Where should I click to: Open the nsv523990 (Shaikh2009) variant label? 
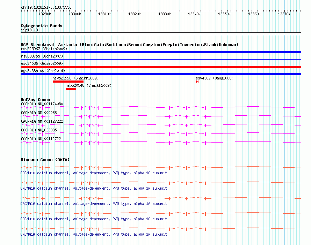click(75, 78)
